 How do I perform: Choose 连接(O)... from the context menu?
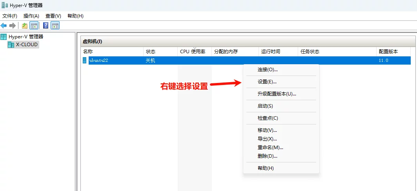(x=281, y=70)
